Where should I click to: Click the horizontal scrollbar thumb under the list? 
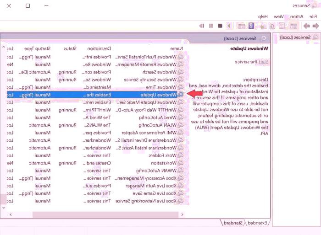[105, 214]
